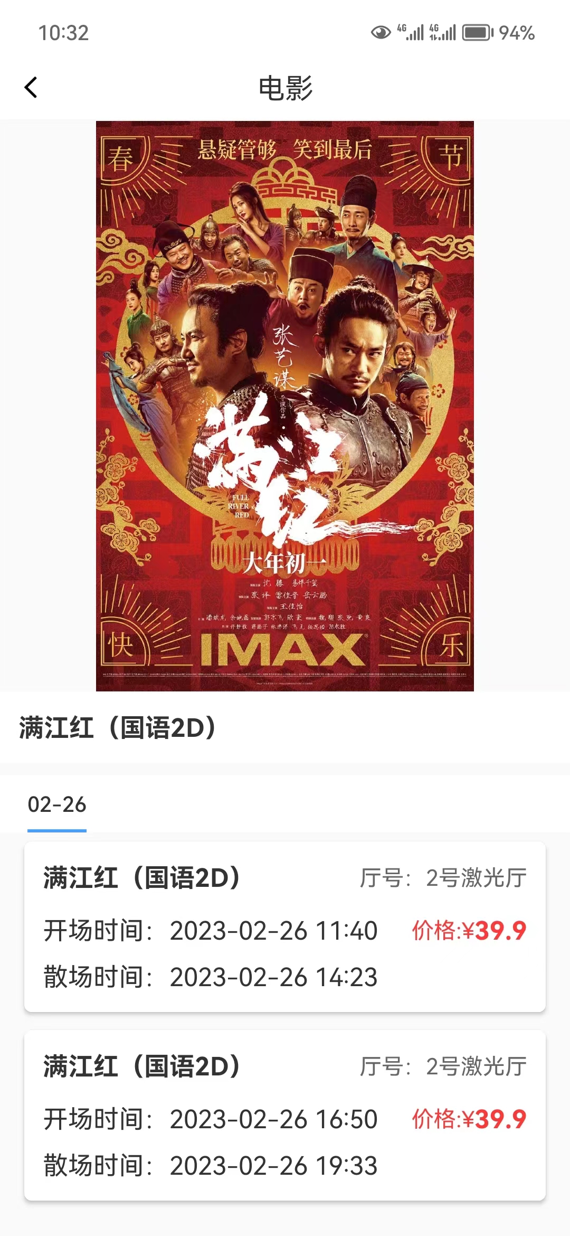Select the 02-26 date tab

point(57,804)
